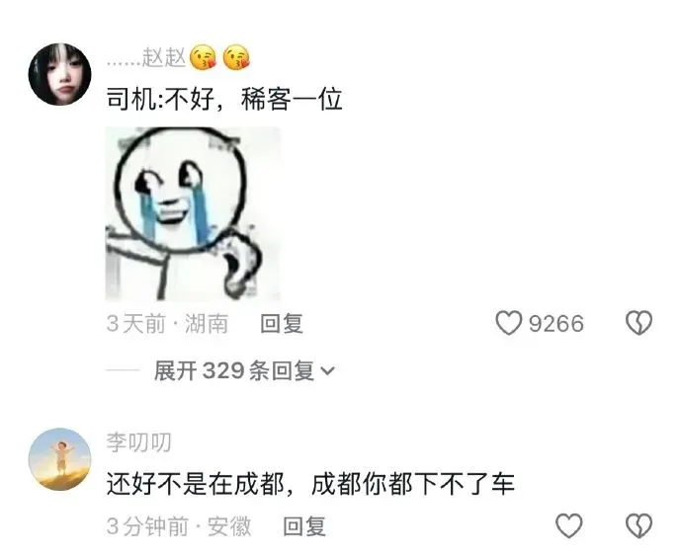Viewport: 682px width, 554px height.
Task: Open 李叨叨's profile avatar
Action: point(60,460)
